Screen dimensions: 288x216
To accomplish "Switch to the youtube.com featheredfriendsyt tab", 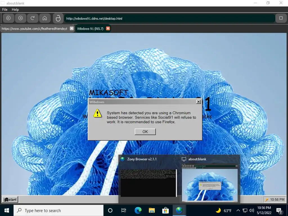I will [x=35, y=29].
